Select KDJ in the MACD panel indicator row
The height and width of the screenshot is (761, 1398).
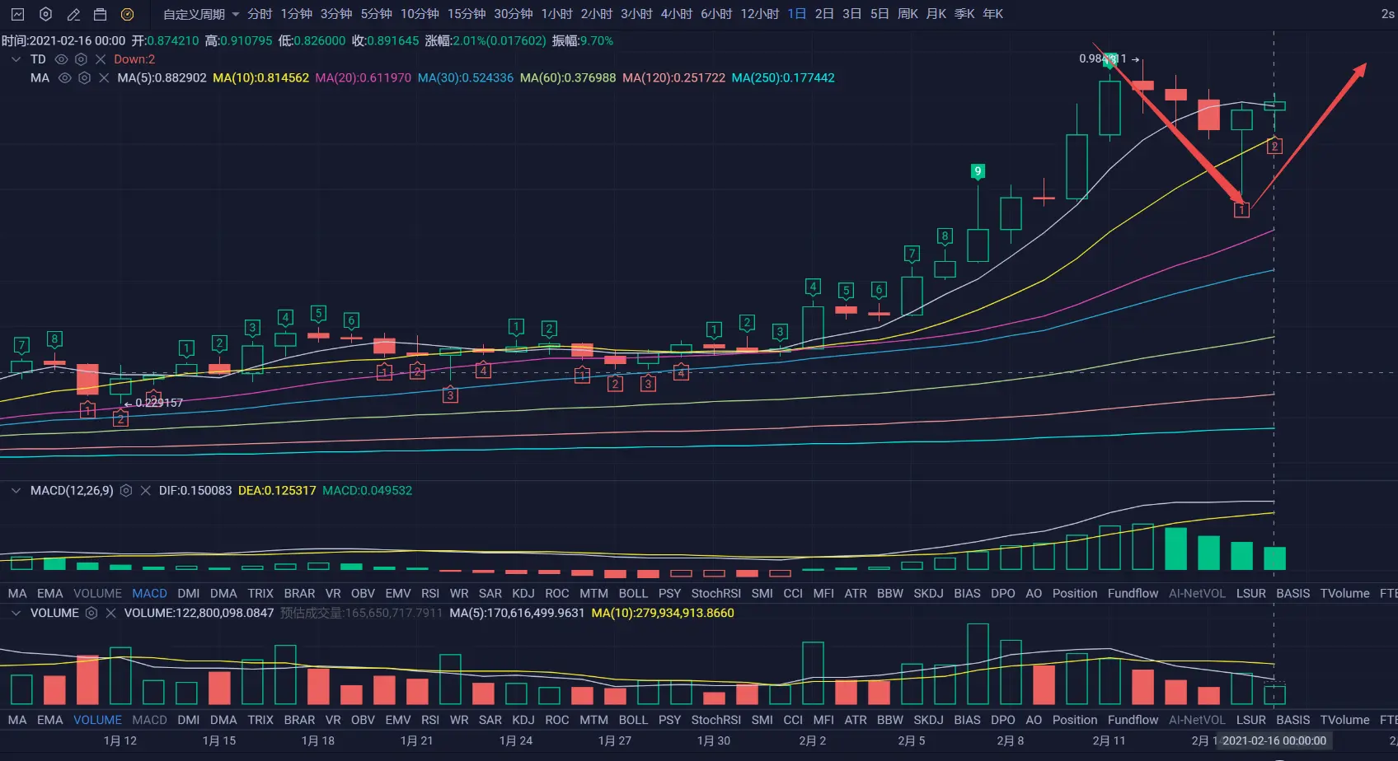click(x=523, y=594)
